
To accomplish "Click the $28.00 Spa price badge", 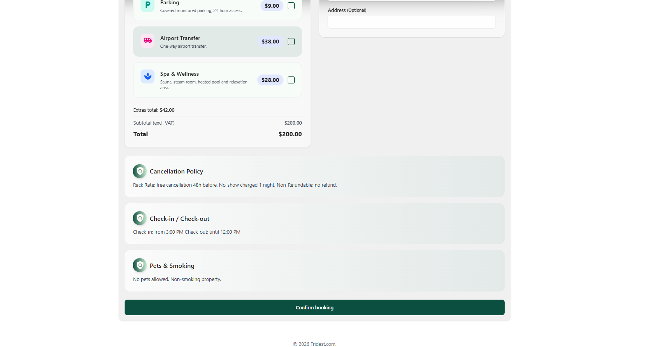I will click(270, 80).
